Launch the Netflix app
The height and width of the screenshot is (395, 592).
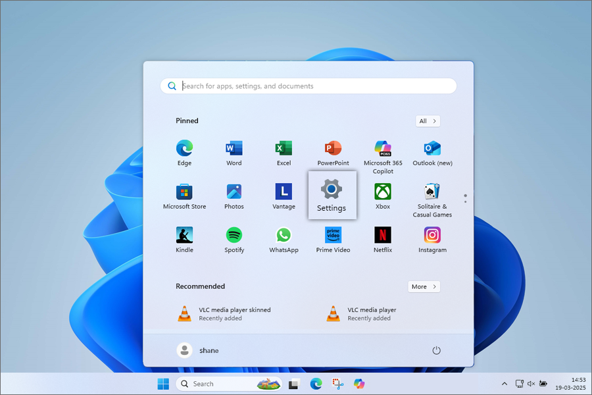(x=383, y=236)
